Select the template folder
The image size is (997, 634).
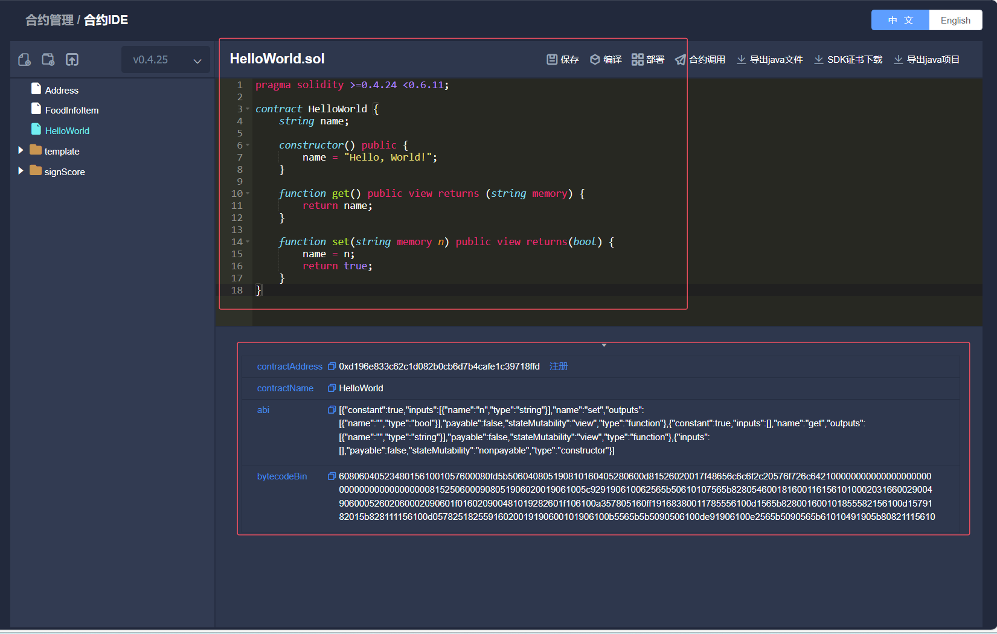(62, 151)
